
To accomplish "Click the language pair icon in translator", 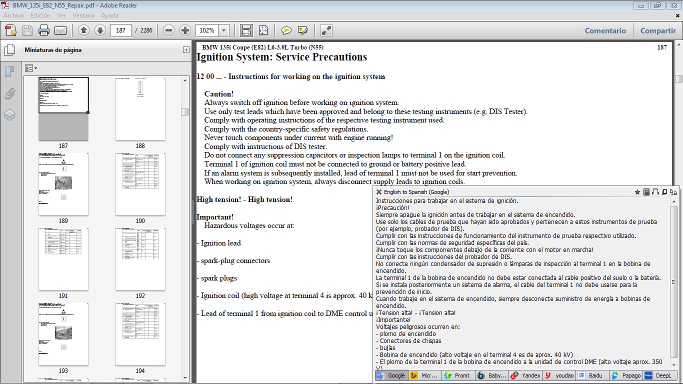I will [x=673, y=192].
